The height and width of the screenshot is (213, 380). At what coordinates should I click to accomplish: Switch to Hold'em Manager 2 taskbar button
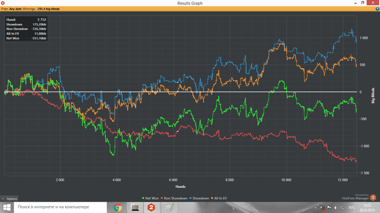[x=151, y=208]
